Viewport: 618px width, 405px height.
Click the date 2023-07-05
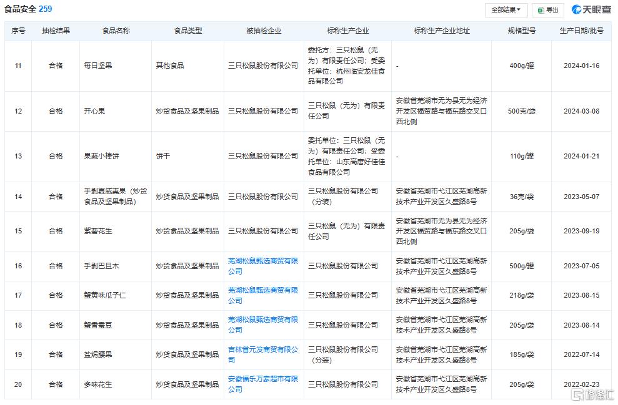pyautogui.click(x=581, y=266)
